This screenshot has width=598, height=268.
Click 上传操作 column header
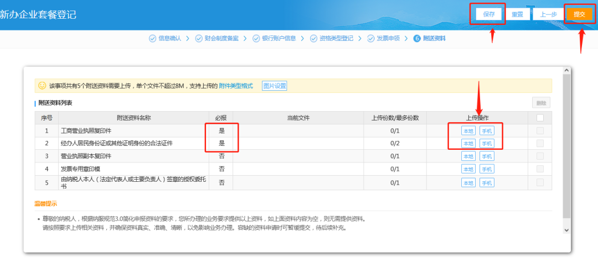pyautogui.click(x=477, y=118)
